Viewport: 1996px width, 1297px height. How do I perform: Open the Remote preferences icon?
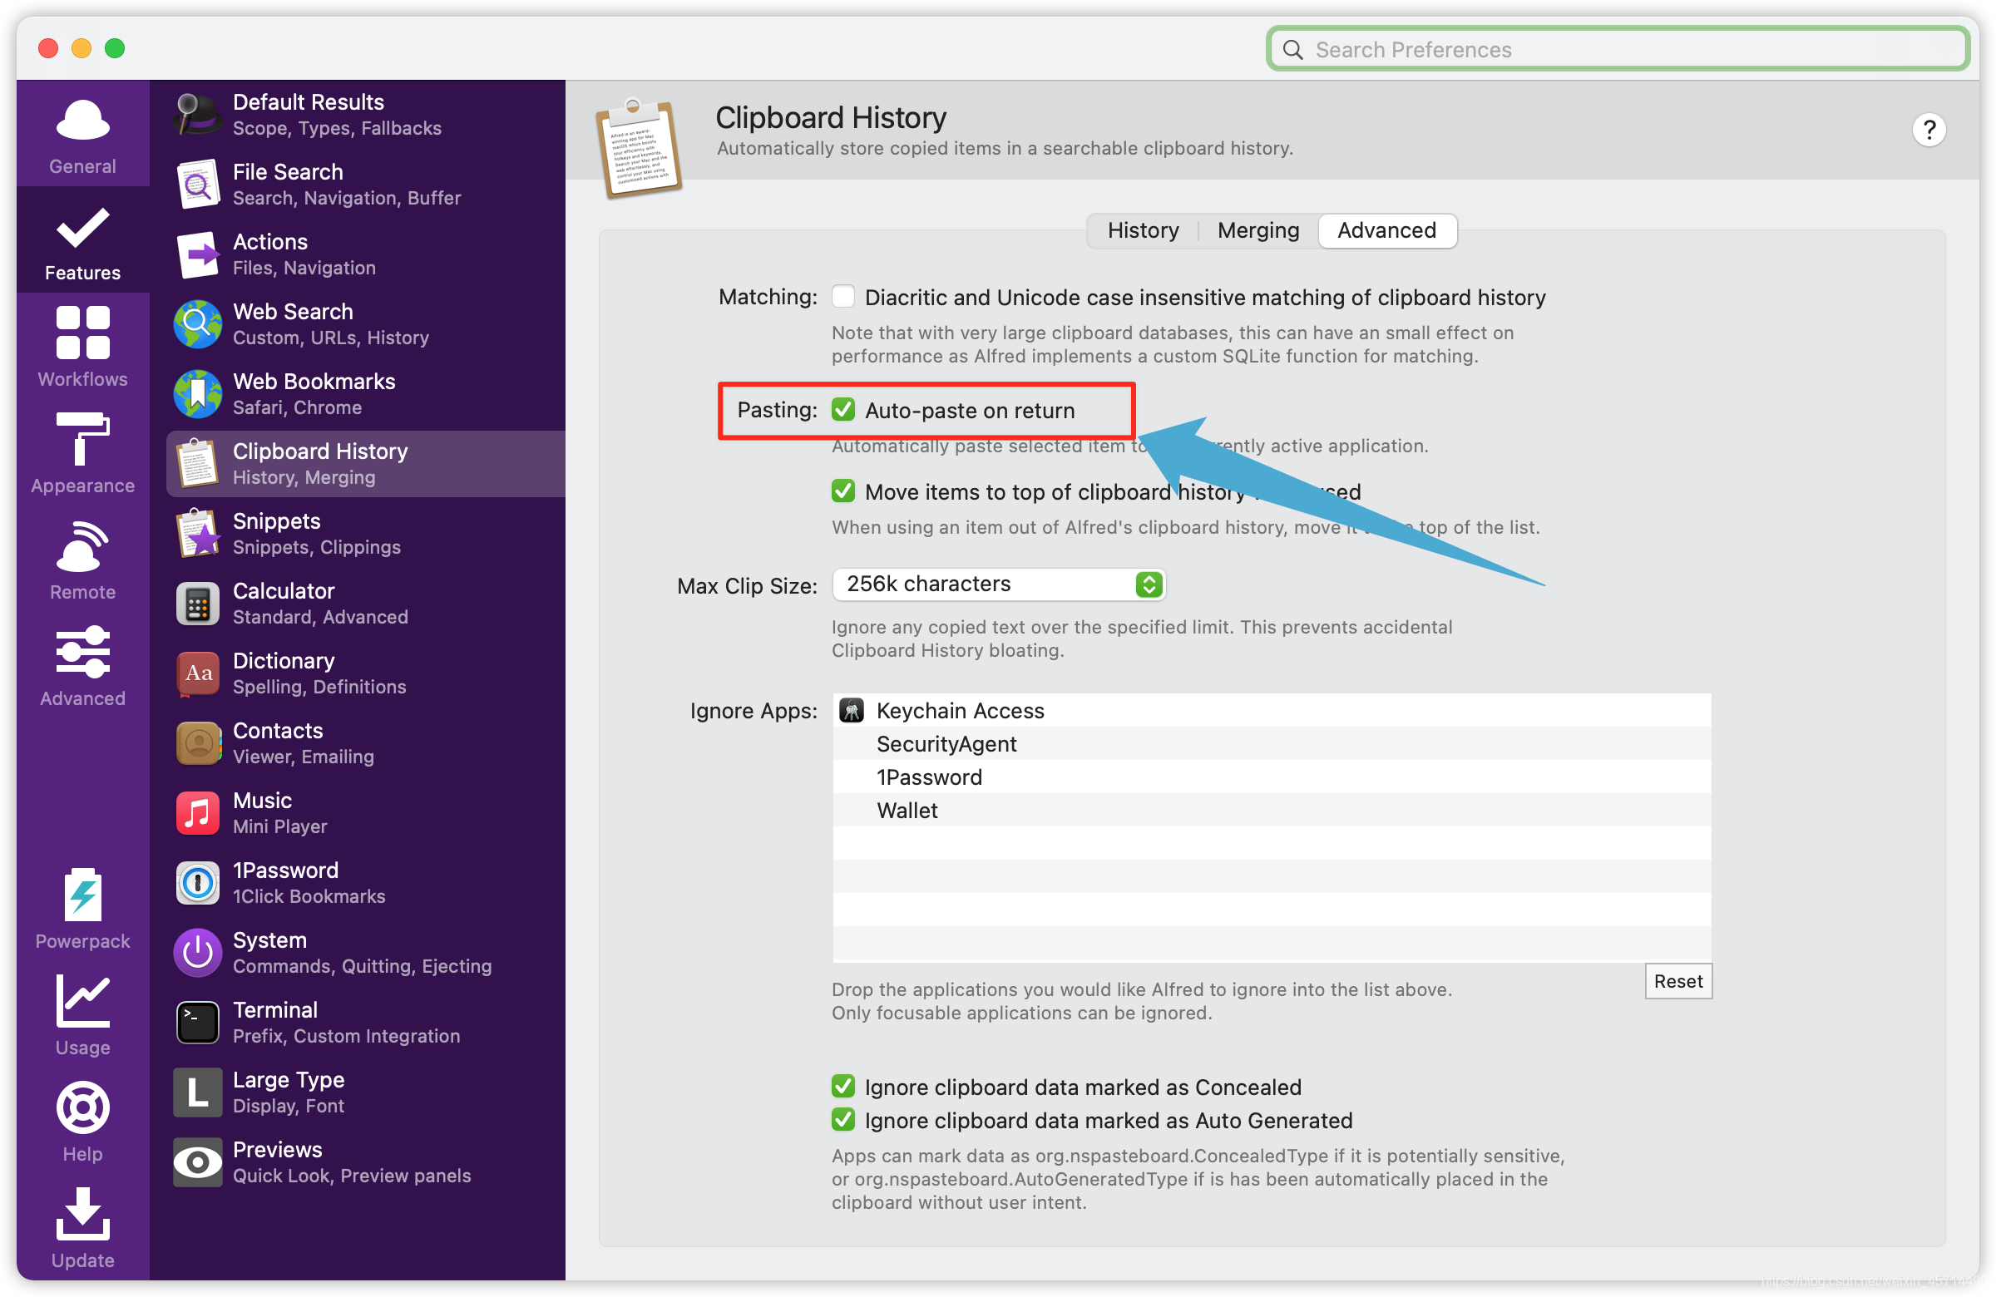(x=82, y=546)
